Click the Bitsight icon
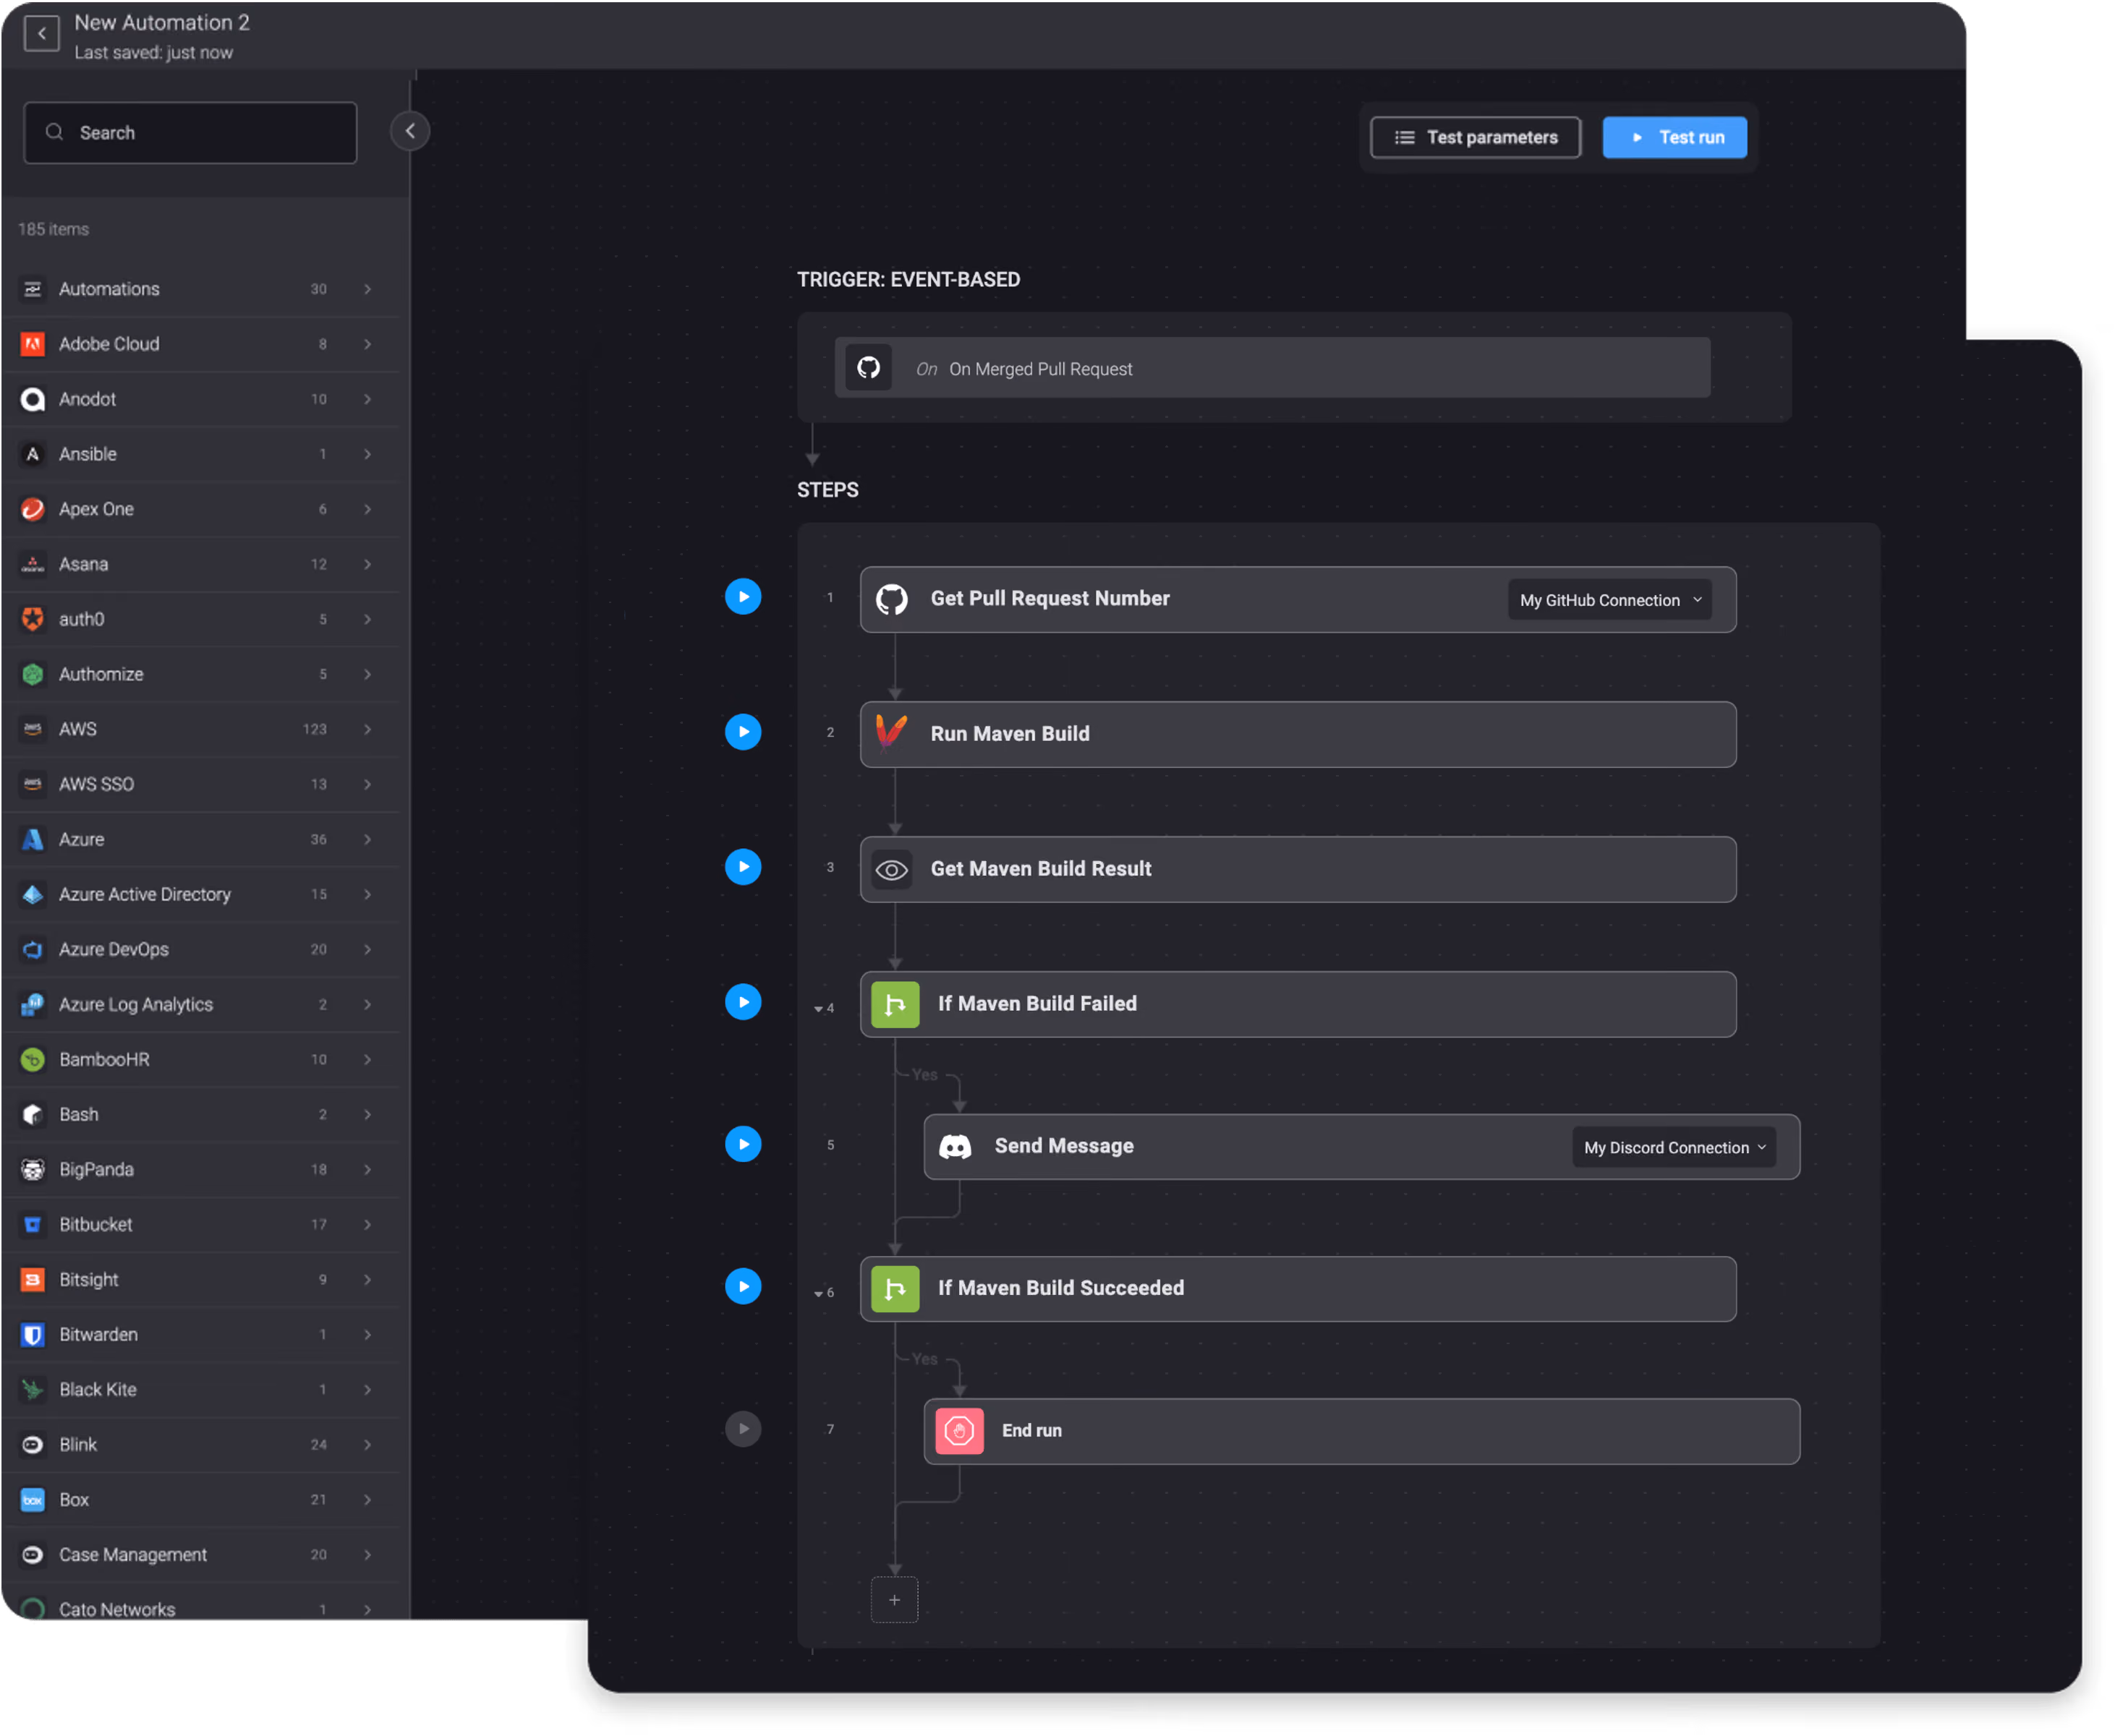The width and height of the screenshot is (2115, 1736). (33, 1279)
